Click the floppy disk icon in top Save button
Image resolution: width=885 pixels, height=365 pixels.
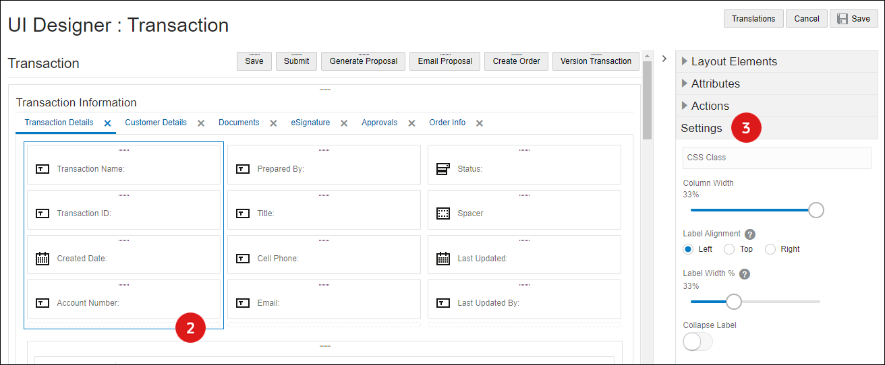pos(843,19)
